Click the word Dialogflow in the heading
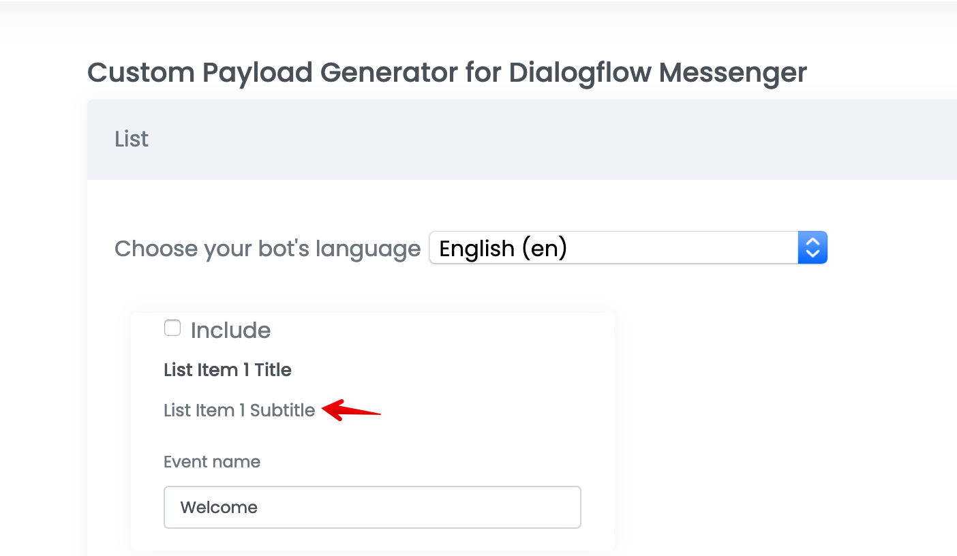 (x=580, y=72)
